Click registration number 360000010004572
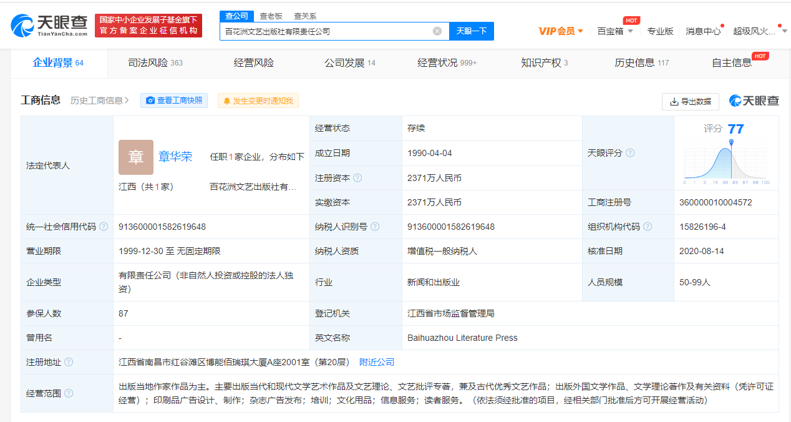Image resolution: width=791 pixels, height=422 pixels. 716,202
